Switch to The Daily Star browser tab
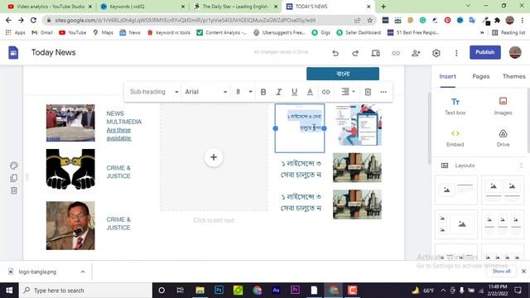 (235, 7)
